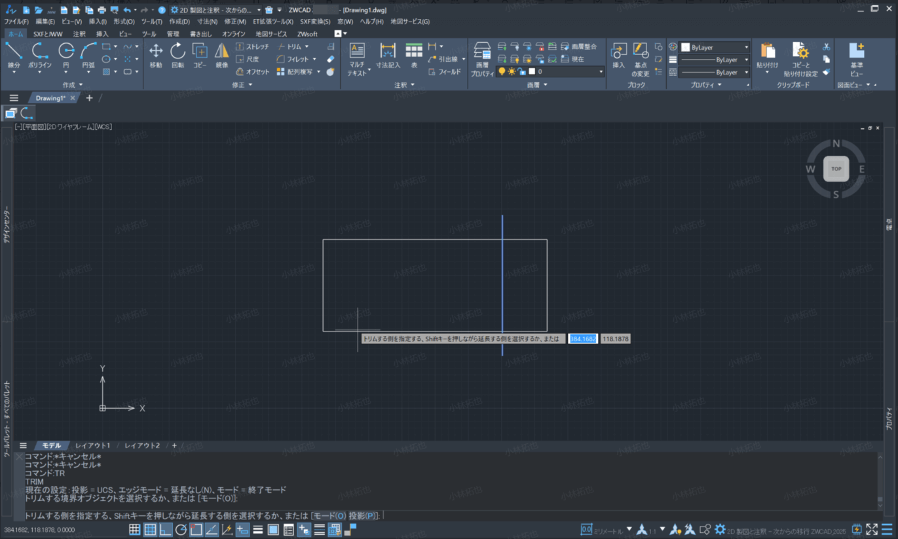
Task: Click the フィレット (Fillet) tool
Action: tap(293, 59)
